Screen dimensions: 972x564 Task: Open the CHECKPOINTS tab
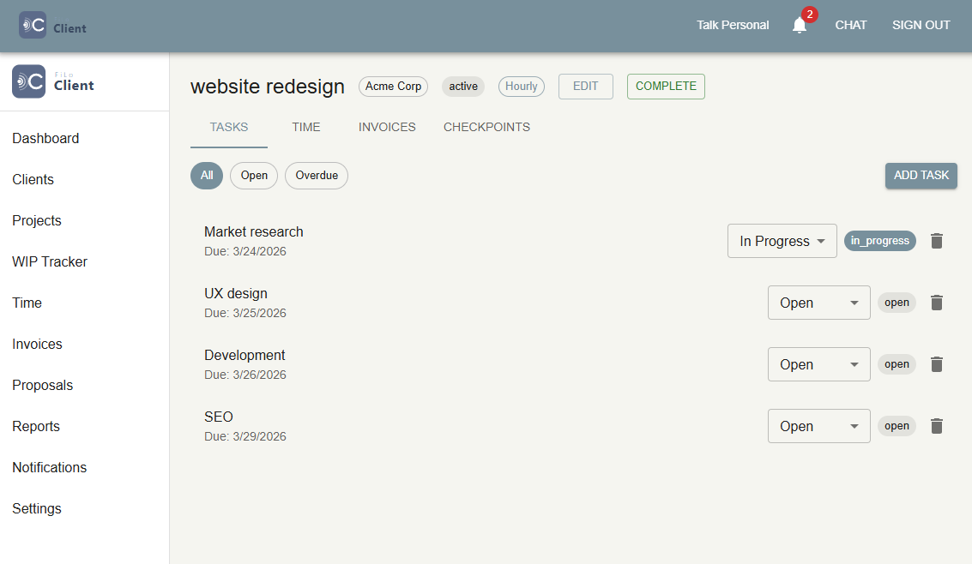click(486, 127)
